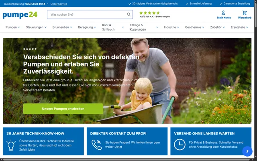Open the Zubehör category
Screen dimensions: 257x161
[x=216, y=27]
